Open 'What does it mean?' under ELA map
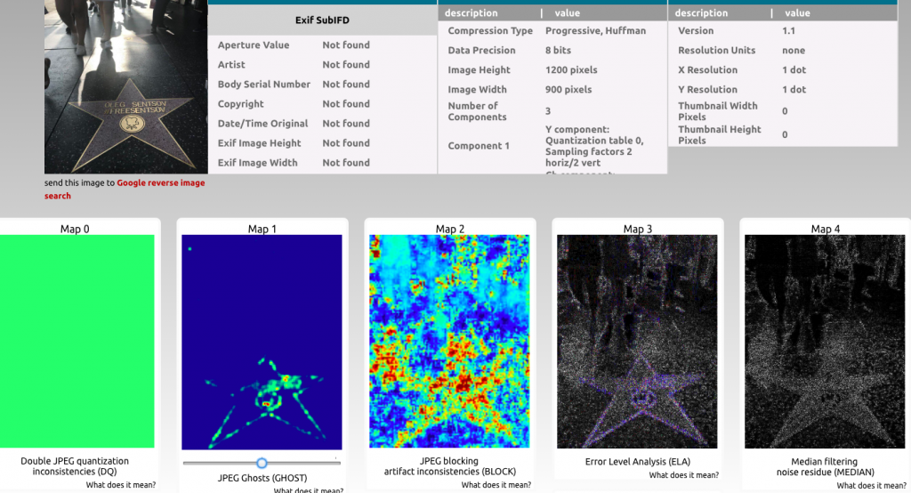The height and width of the screenshot is (493, 911). click(684, 475)
